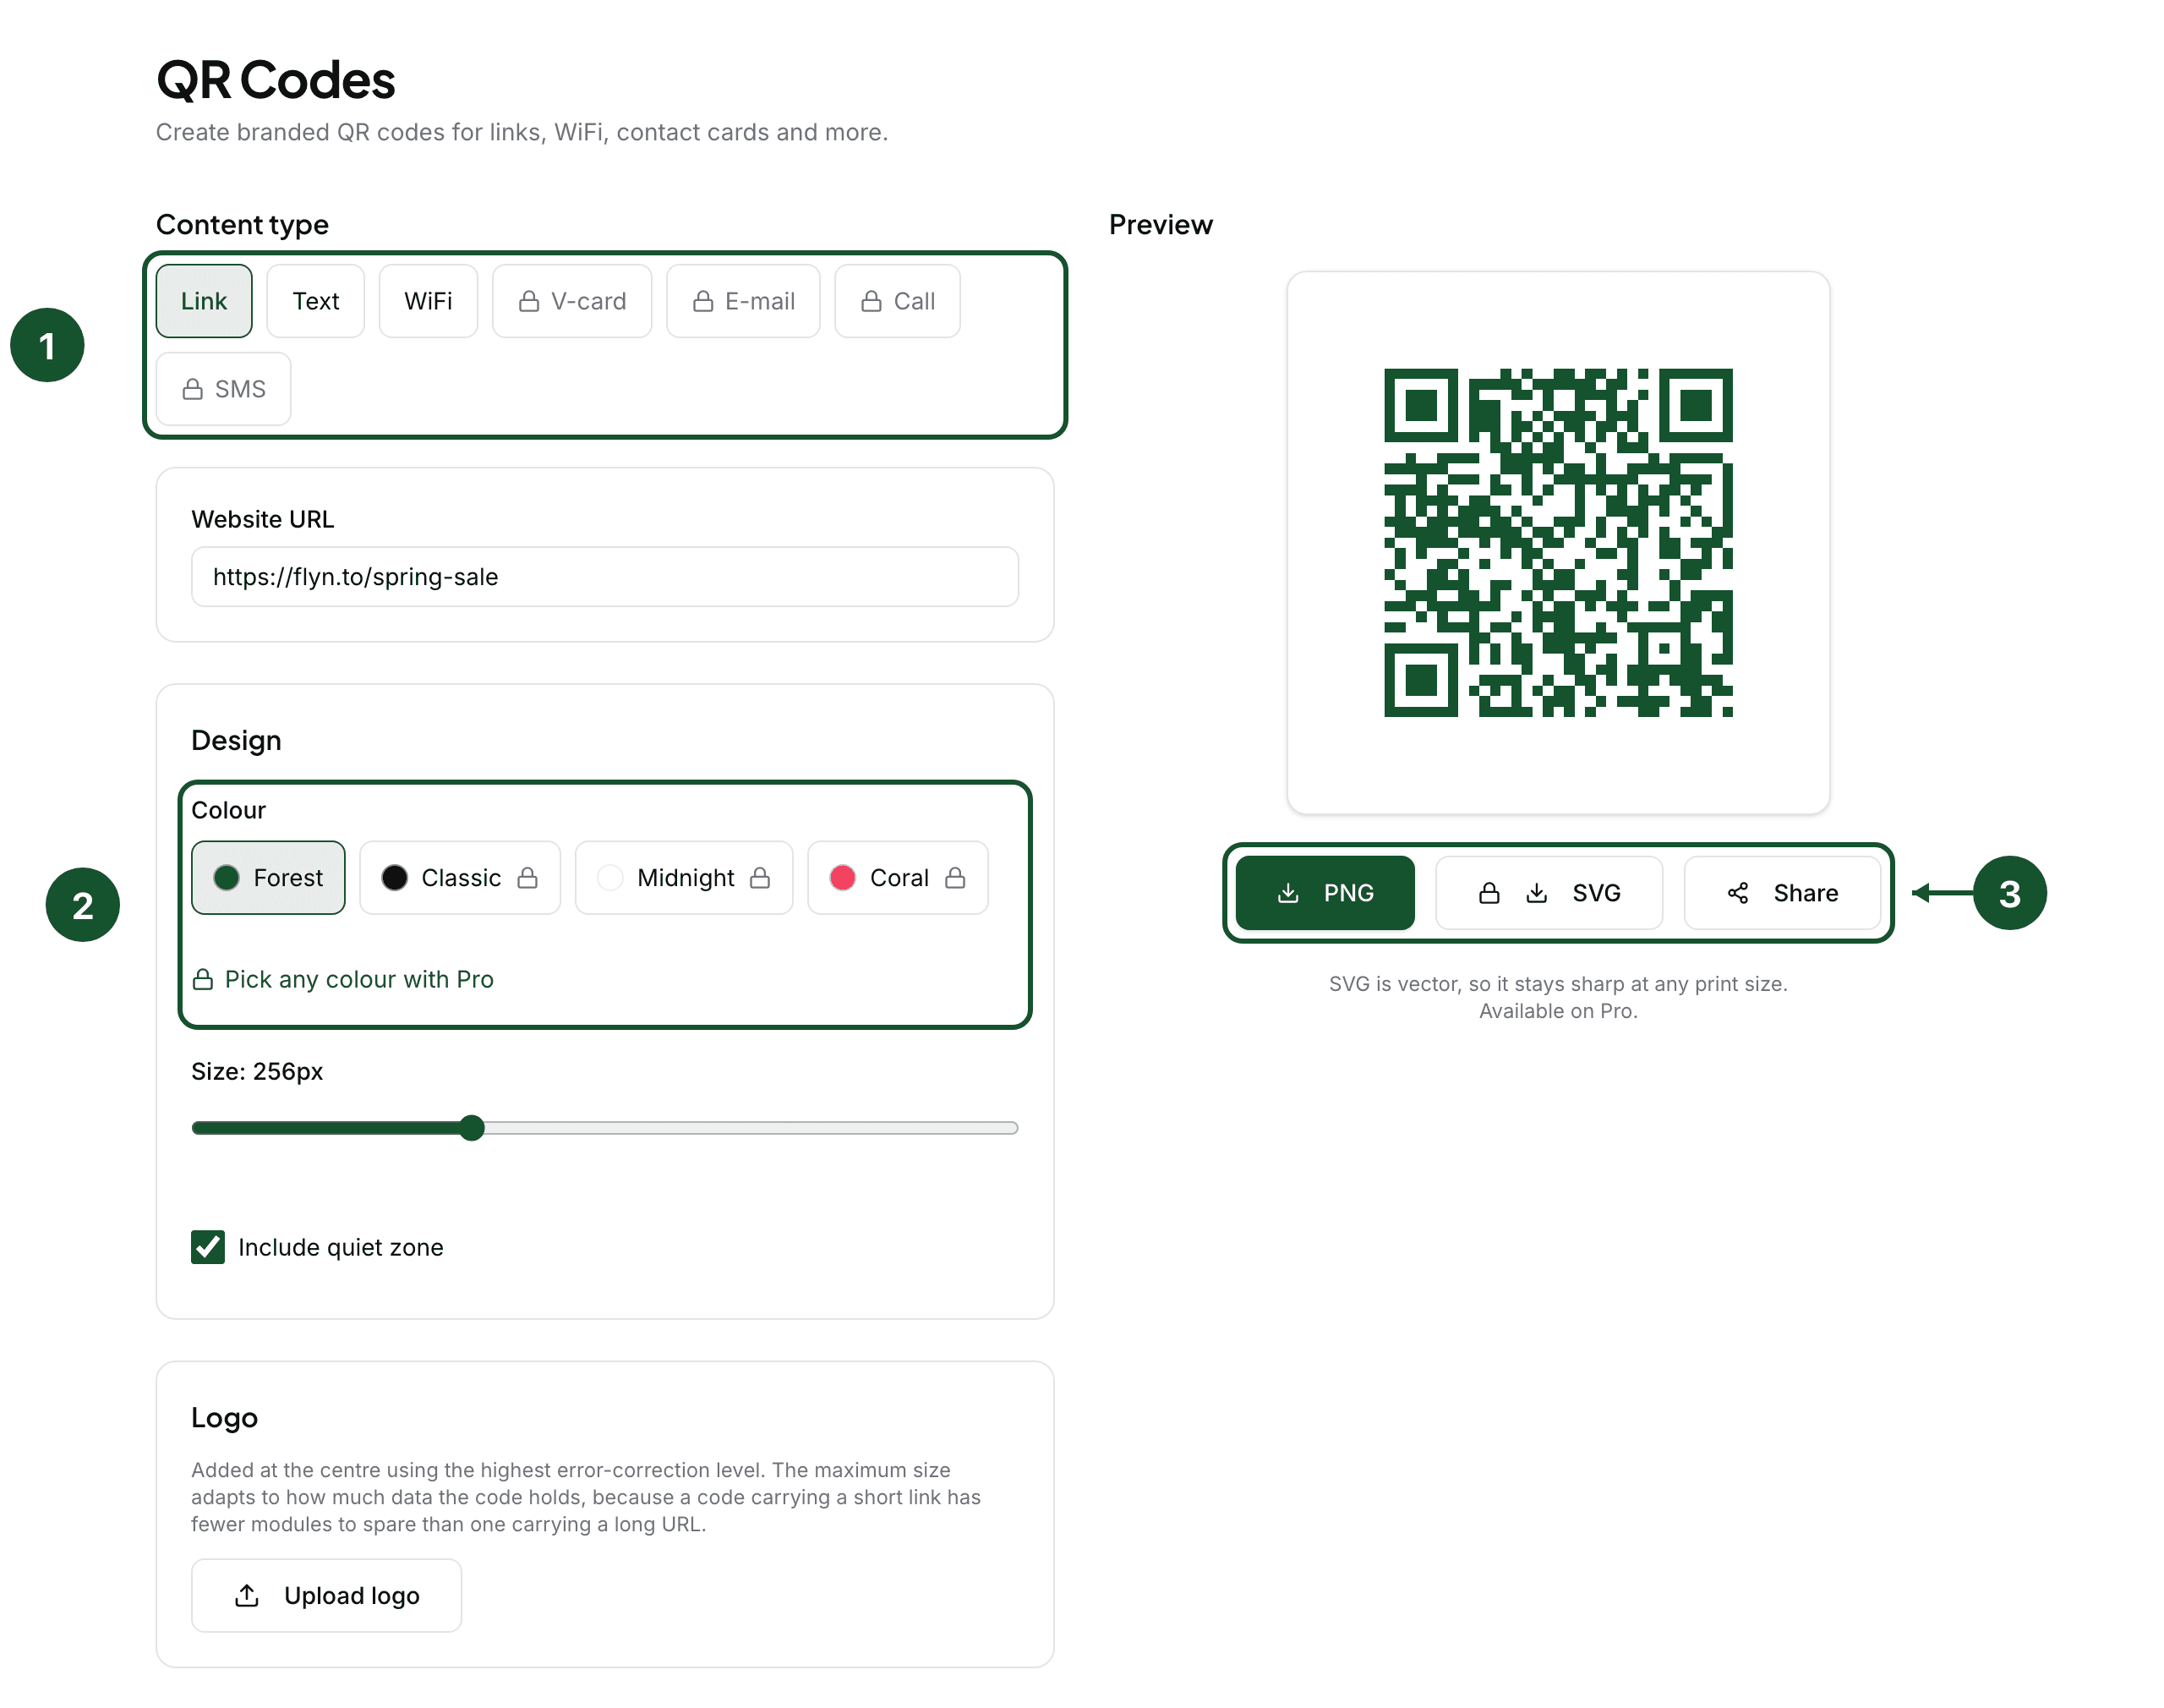This screenshot has width=2164, height=1708.
Task: Click the QR Codes page heading
Action: (276, 80)
